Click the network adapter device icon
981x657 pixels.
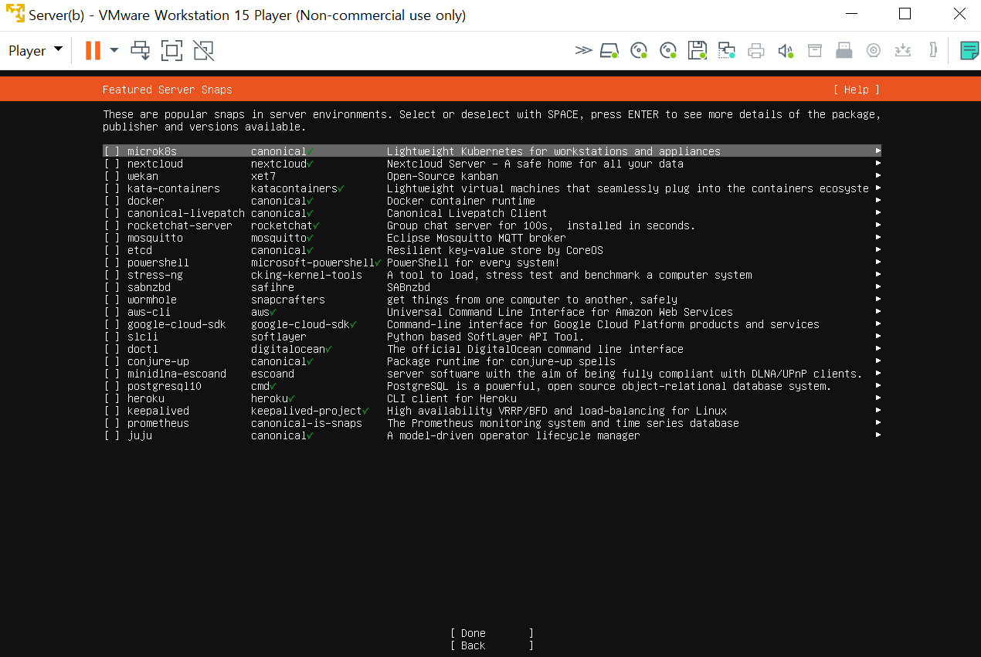727,50
